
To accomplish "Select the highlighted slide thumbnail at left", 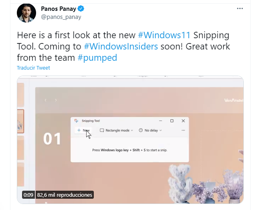I will (x=20, y=121).
